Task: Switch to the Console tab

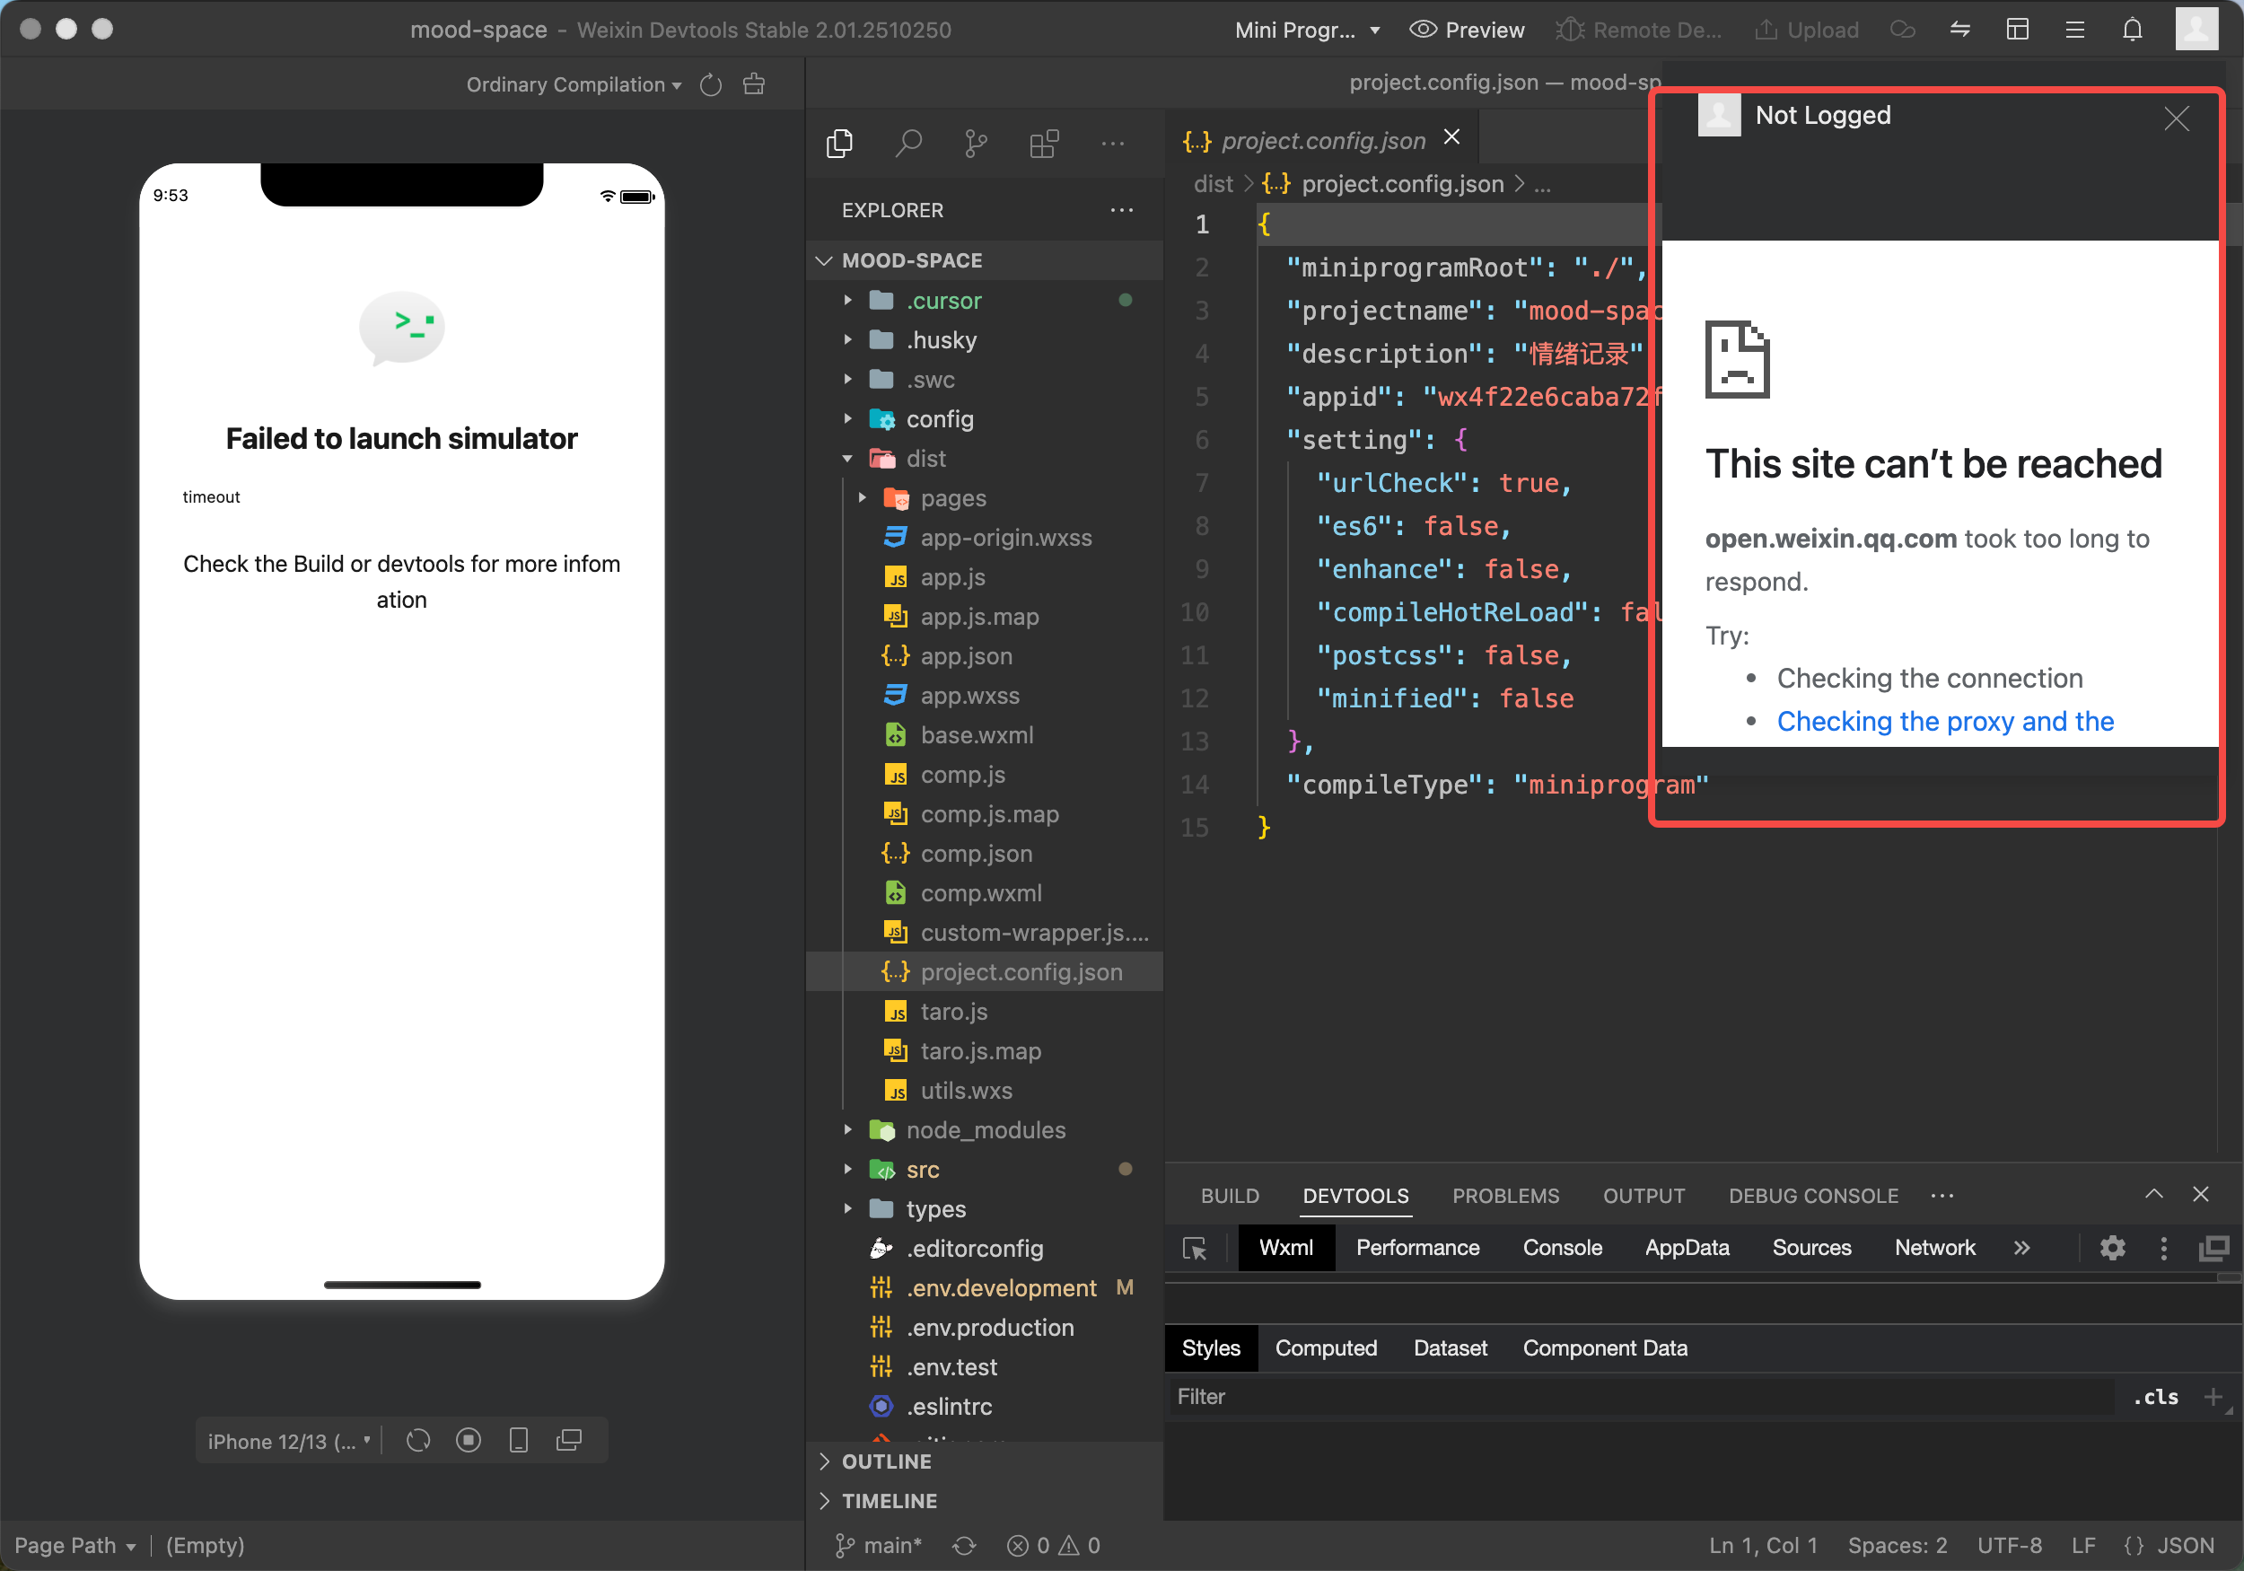Action: click(x=1562, y=1249)
